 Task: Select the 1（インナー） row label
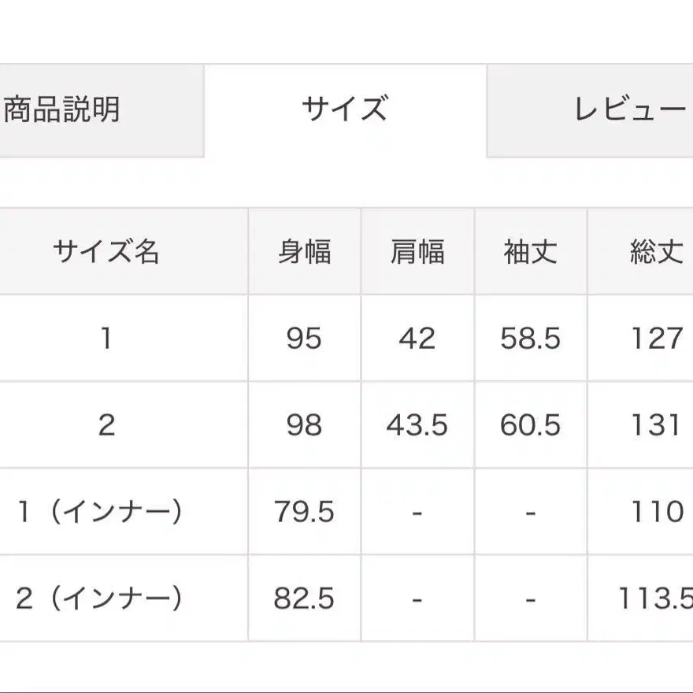100,512
